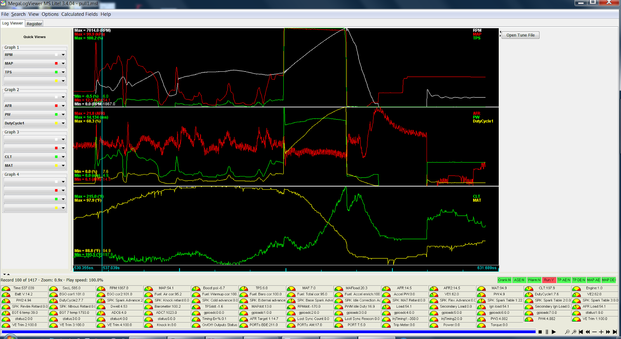Click the TP AE:N status indicator
Screen dimensions: 621x339
coord(564,280)
